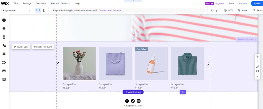Screen dimensions: 263x109
Task: Select the serum bottle product image
Action: tap(151, 64)
